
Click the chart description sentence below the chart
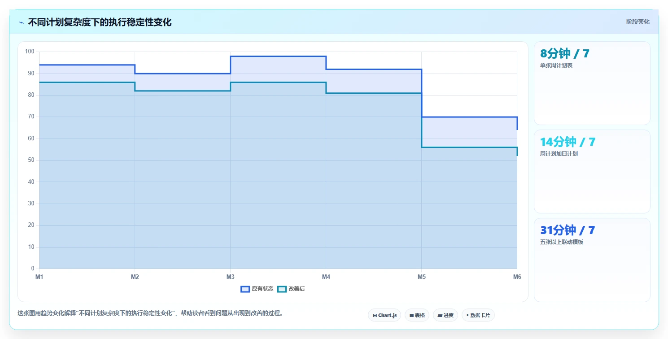pyautogui.click(x=150, y=313)
